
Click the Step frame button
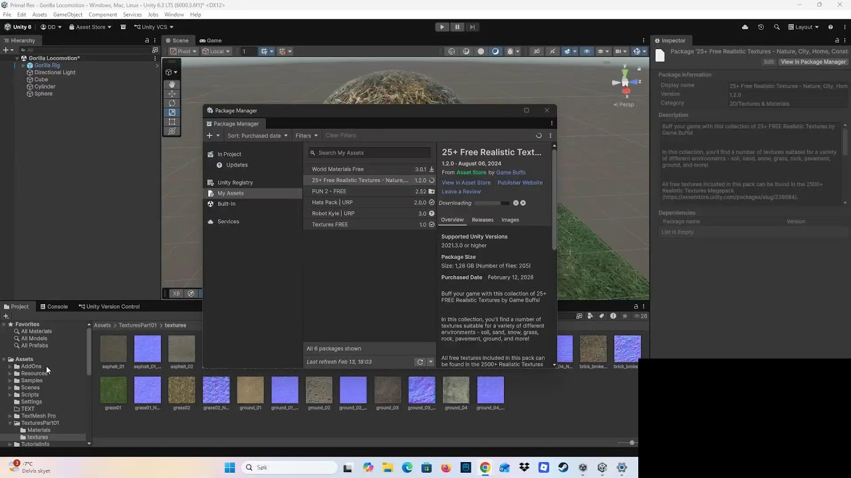tap(472, 27)
